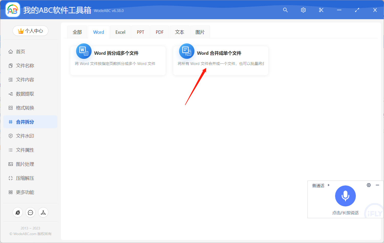Switch to the 全部 tab
The width and height of the screenshot is (384, 243).
coord(77,32)
